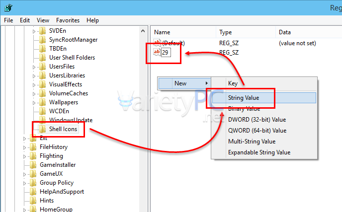Click the HelpAndSupport folder icon

(33, 192)
